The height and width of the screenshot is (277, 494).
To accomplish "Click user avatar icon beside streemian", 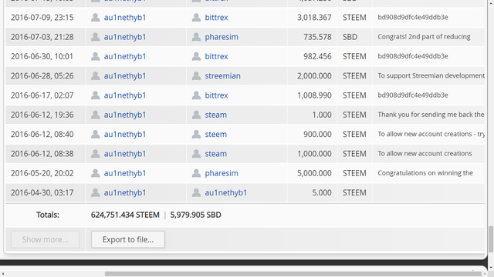I will (x=196, y=76).
